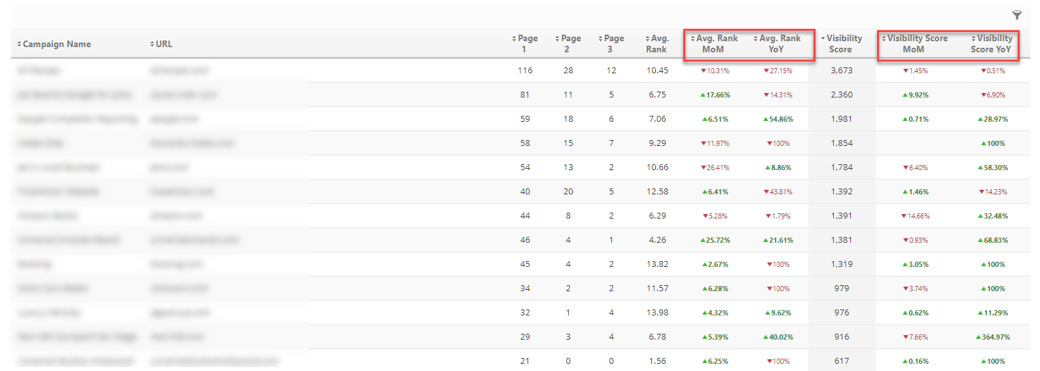Select the 17.66% Avg. Rank MoM value
This screenshot has width=1040, height=371.
click(x=715, y=95)
